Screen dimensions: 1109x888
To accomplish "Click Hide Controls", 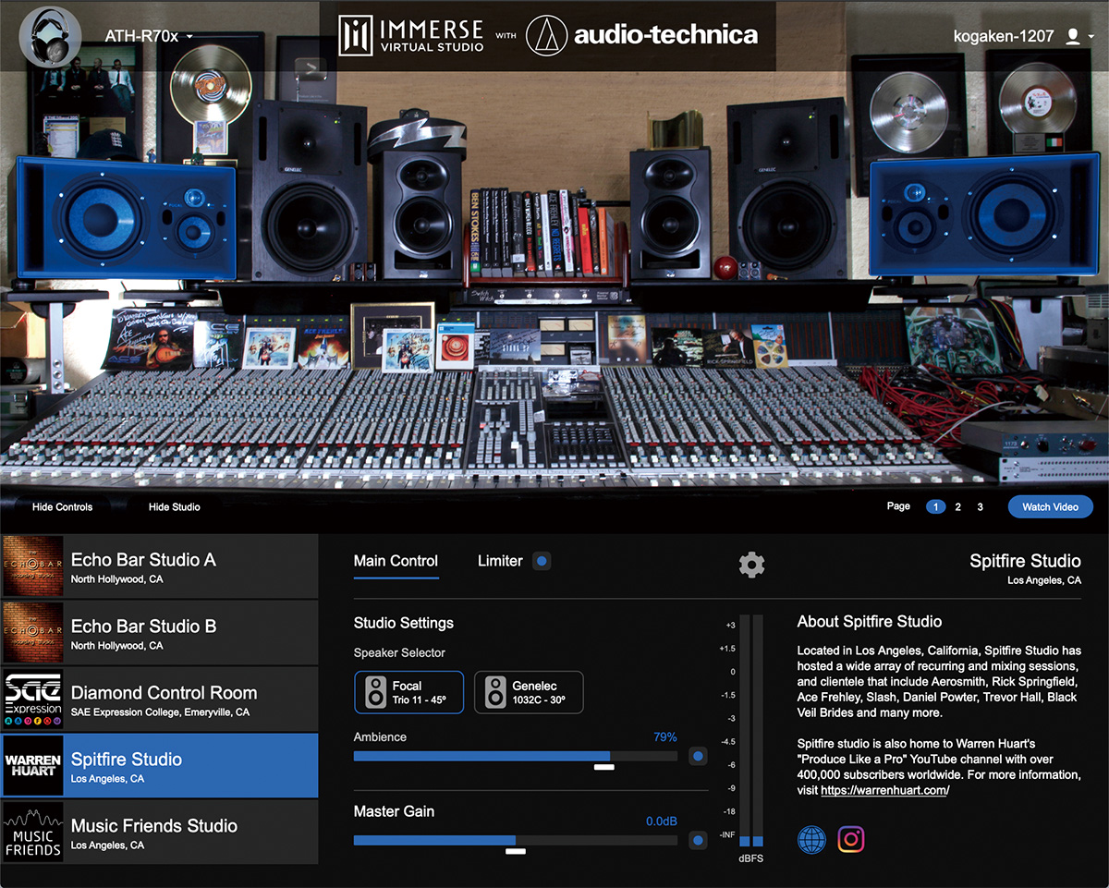I will pos(63,507).
